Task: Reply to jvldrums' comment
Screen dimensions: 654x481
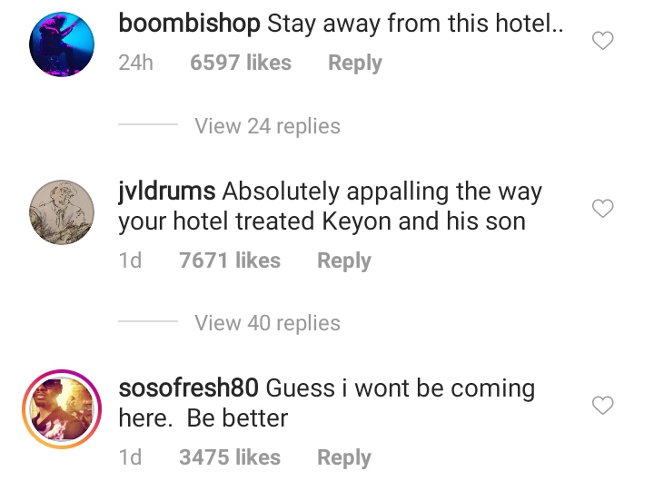Action: coord(344,261)
